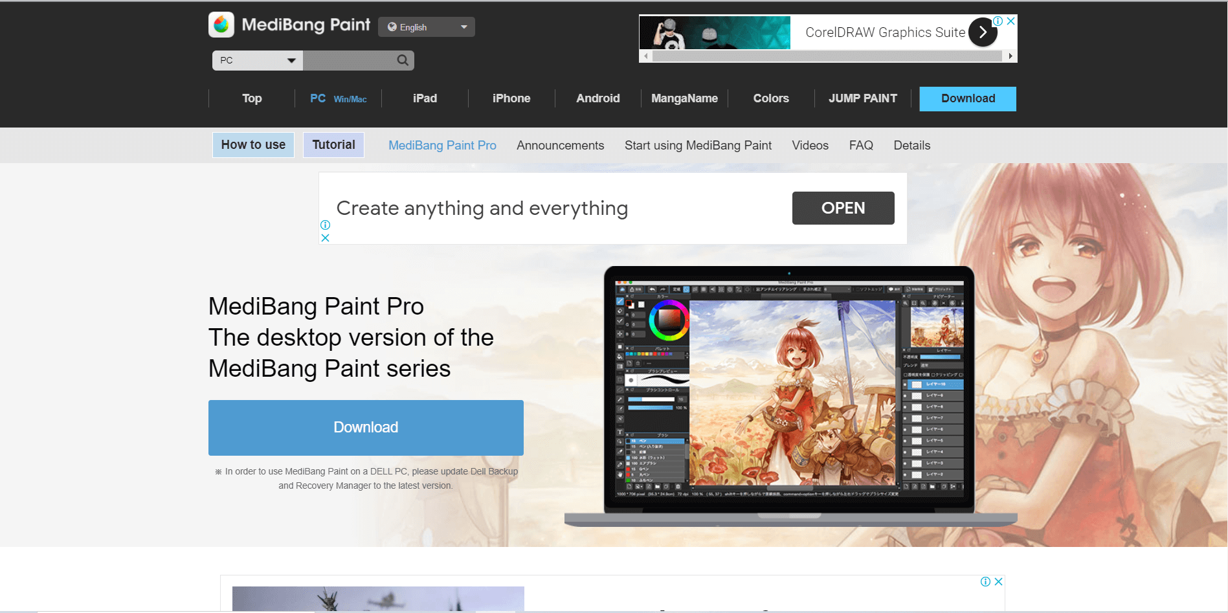The image size is (1228, 613).
Task: Expand the PC platform dropdown
Action: tap(258, 60)
